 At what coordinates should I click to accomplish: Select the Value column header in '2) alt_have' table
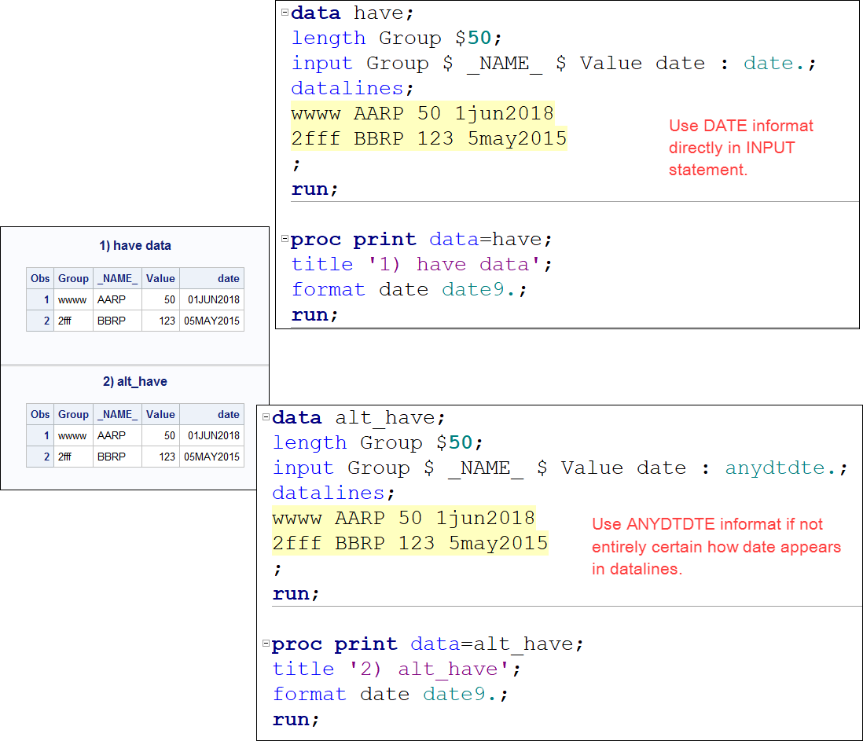click(160, 414)
